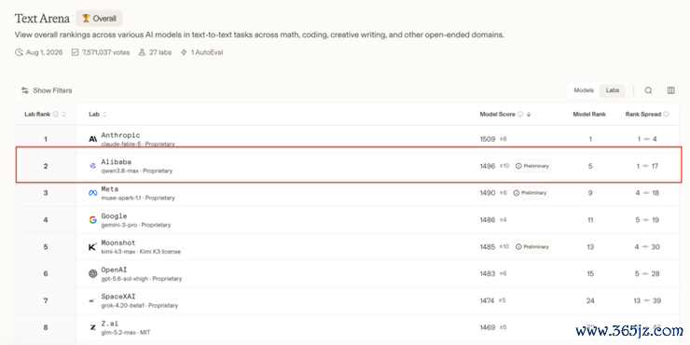The image size is (690, 345).
Task: Open search with the magnifier icon
Action: [648, 90]
